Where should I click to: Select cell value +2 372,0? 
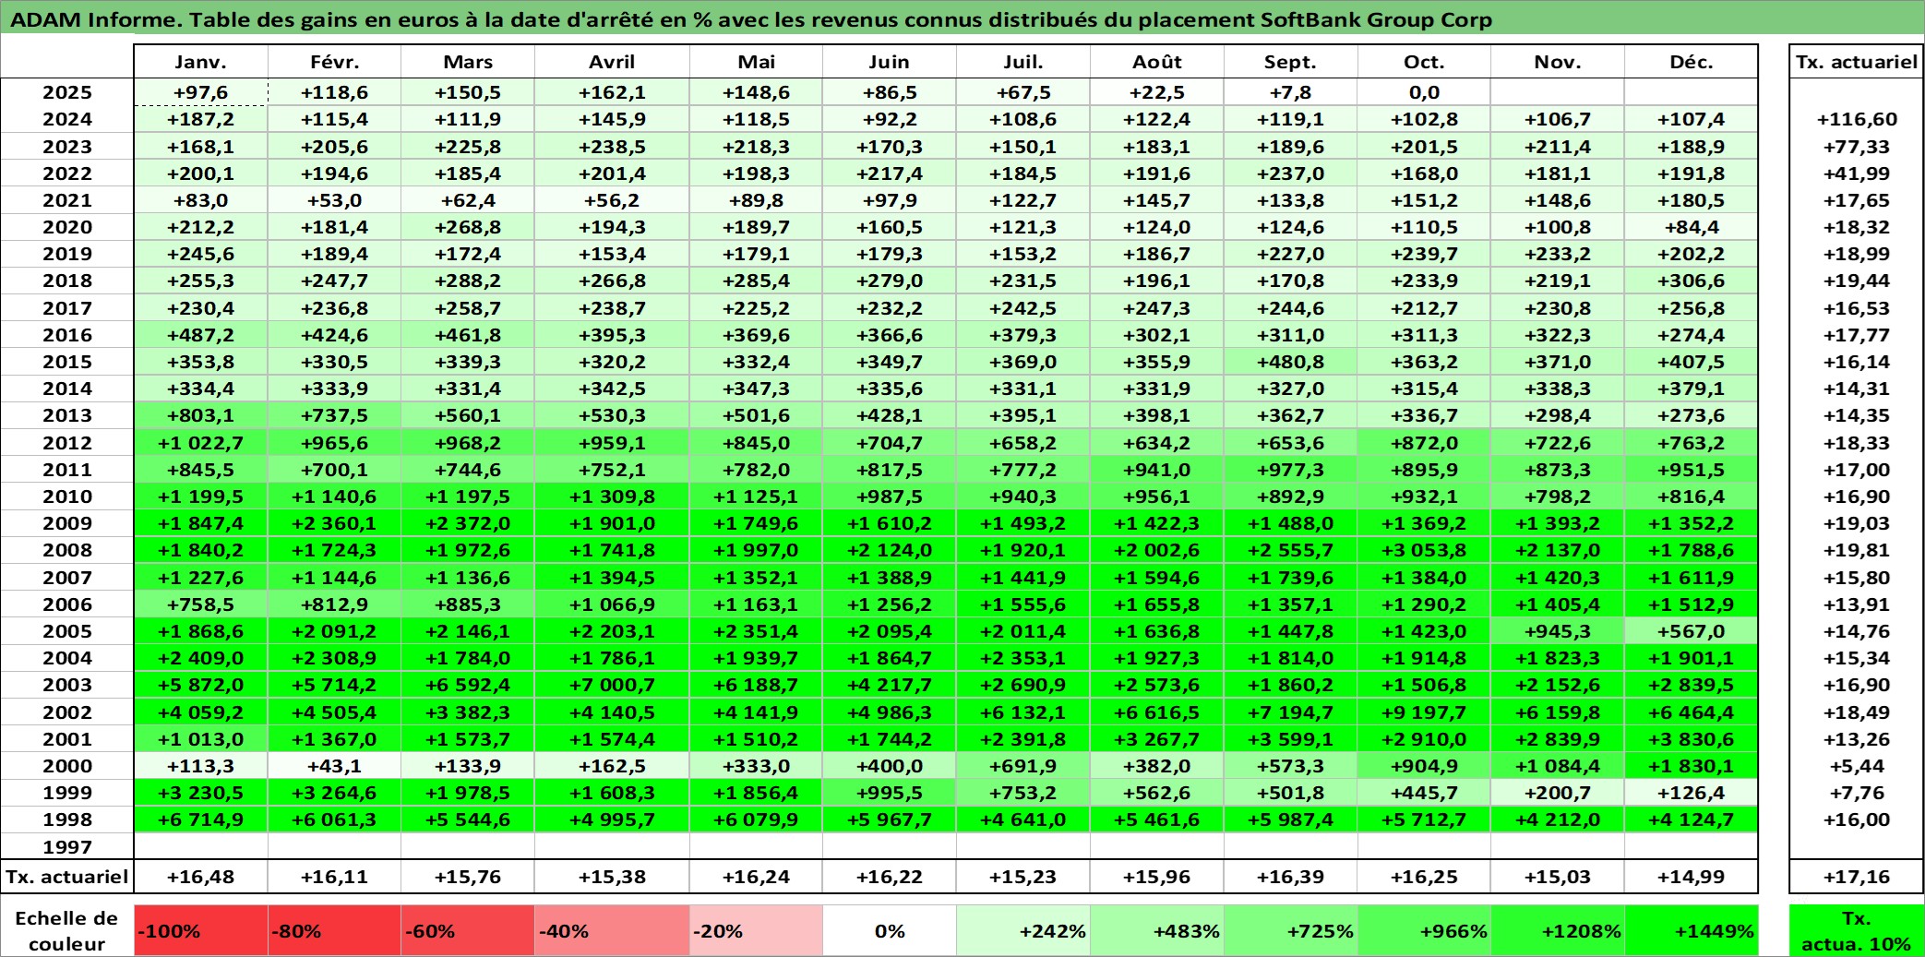point(468,523)
